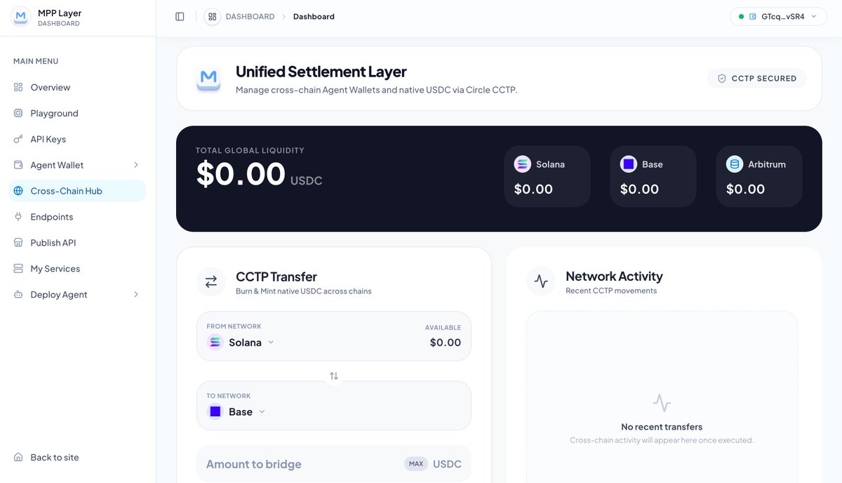This screenshot has height=483, width=842.
Task: Click the MPP Layer logo icon
Action: [x=21, y=17]
